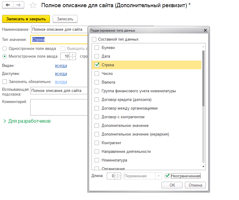The height and width of the screenshot is (200, 239).
Task: Decrease the multiline rows count
Action: click(x=73, y=58)
